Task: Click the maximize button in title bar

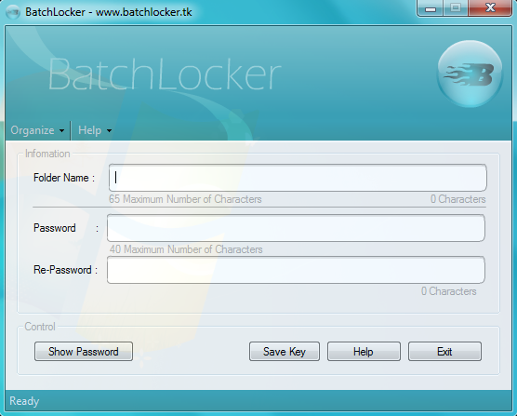Action: click(456, 8)
